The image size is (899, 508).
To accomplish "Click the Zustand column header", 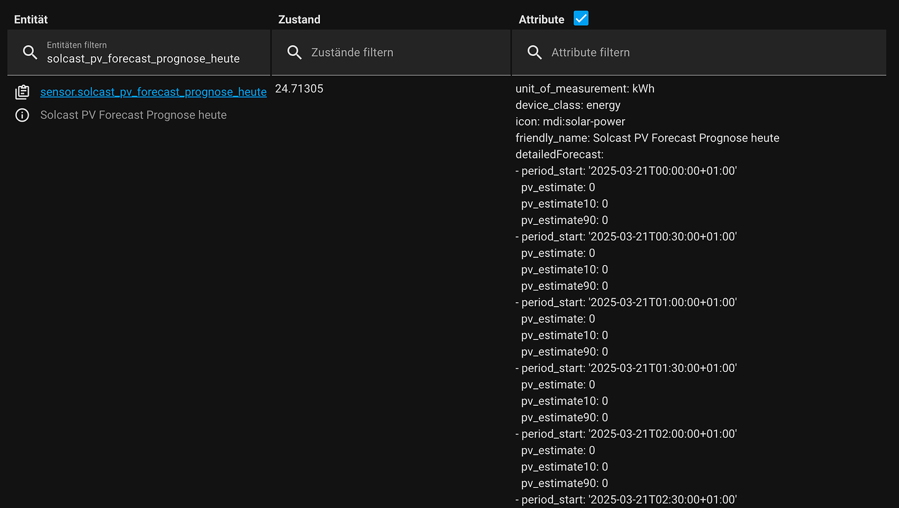I will tap(299, 20).
